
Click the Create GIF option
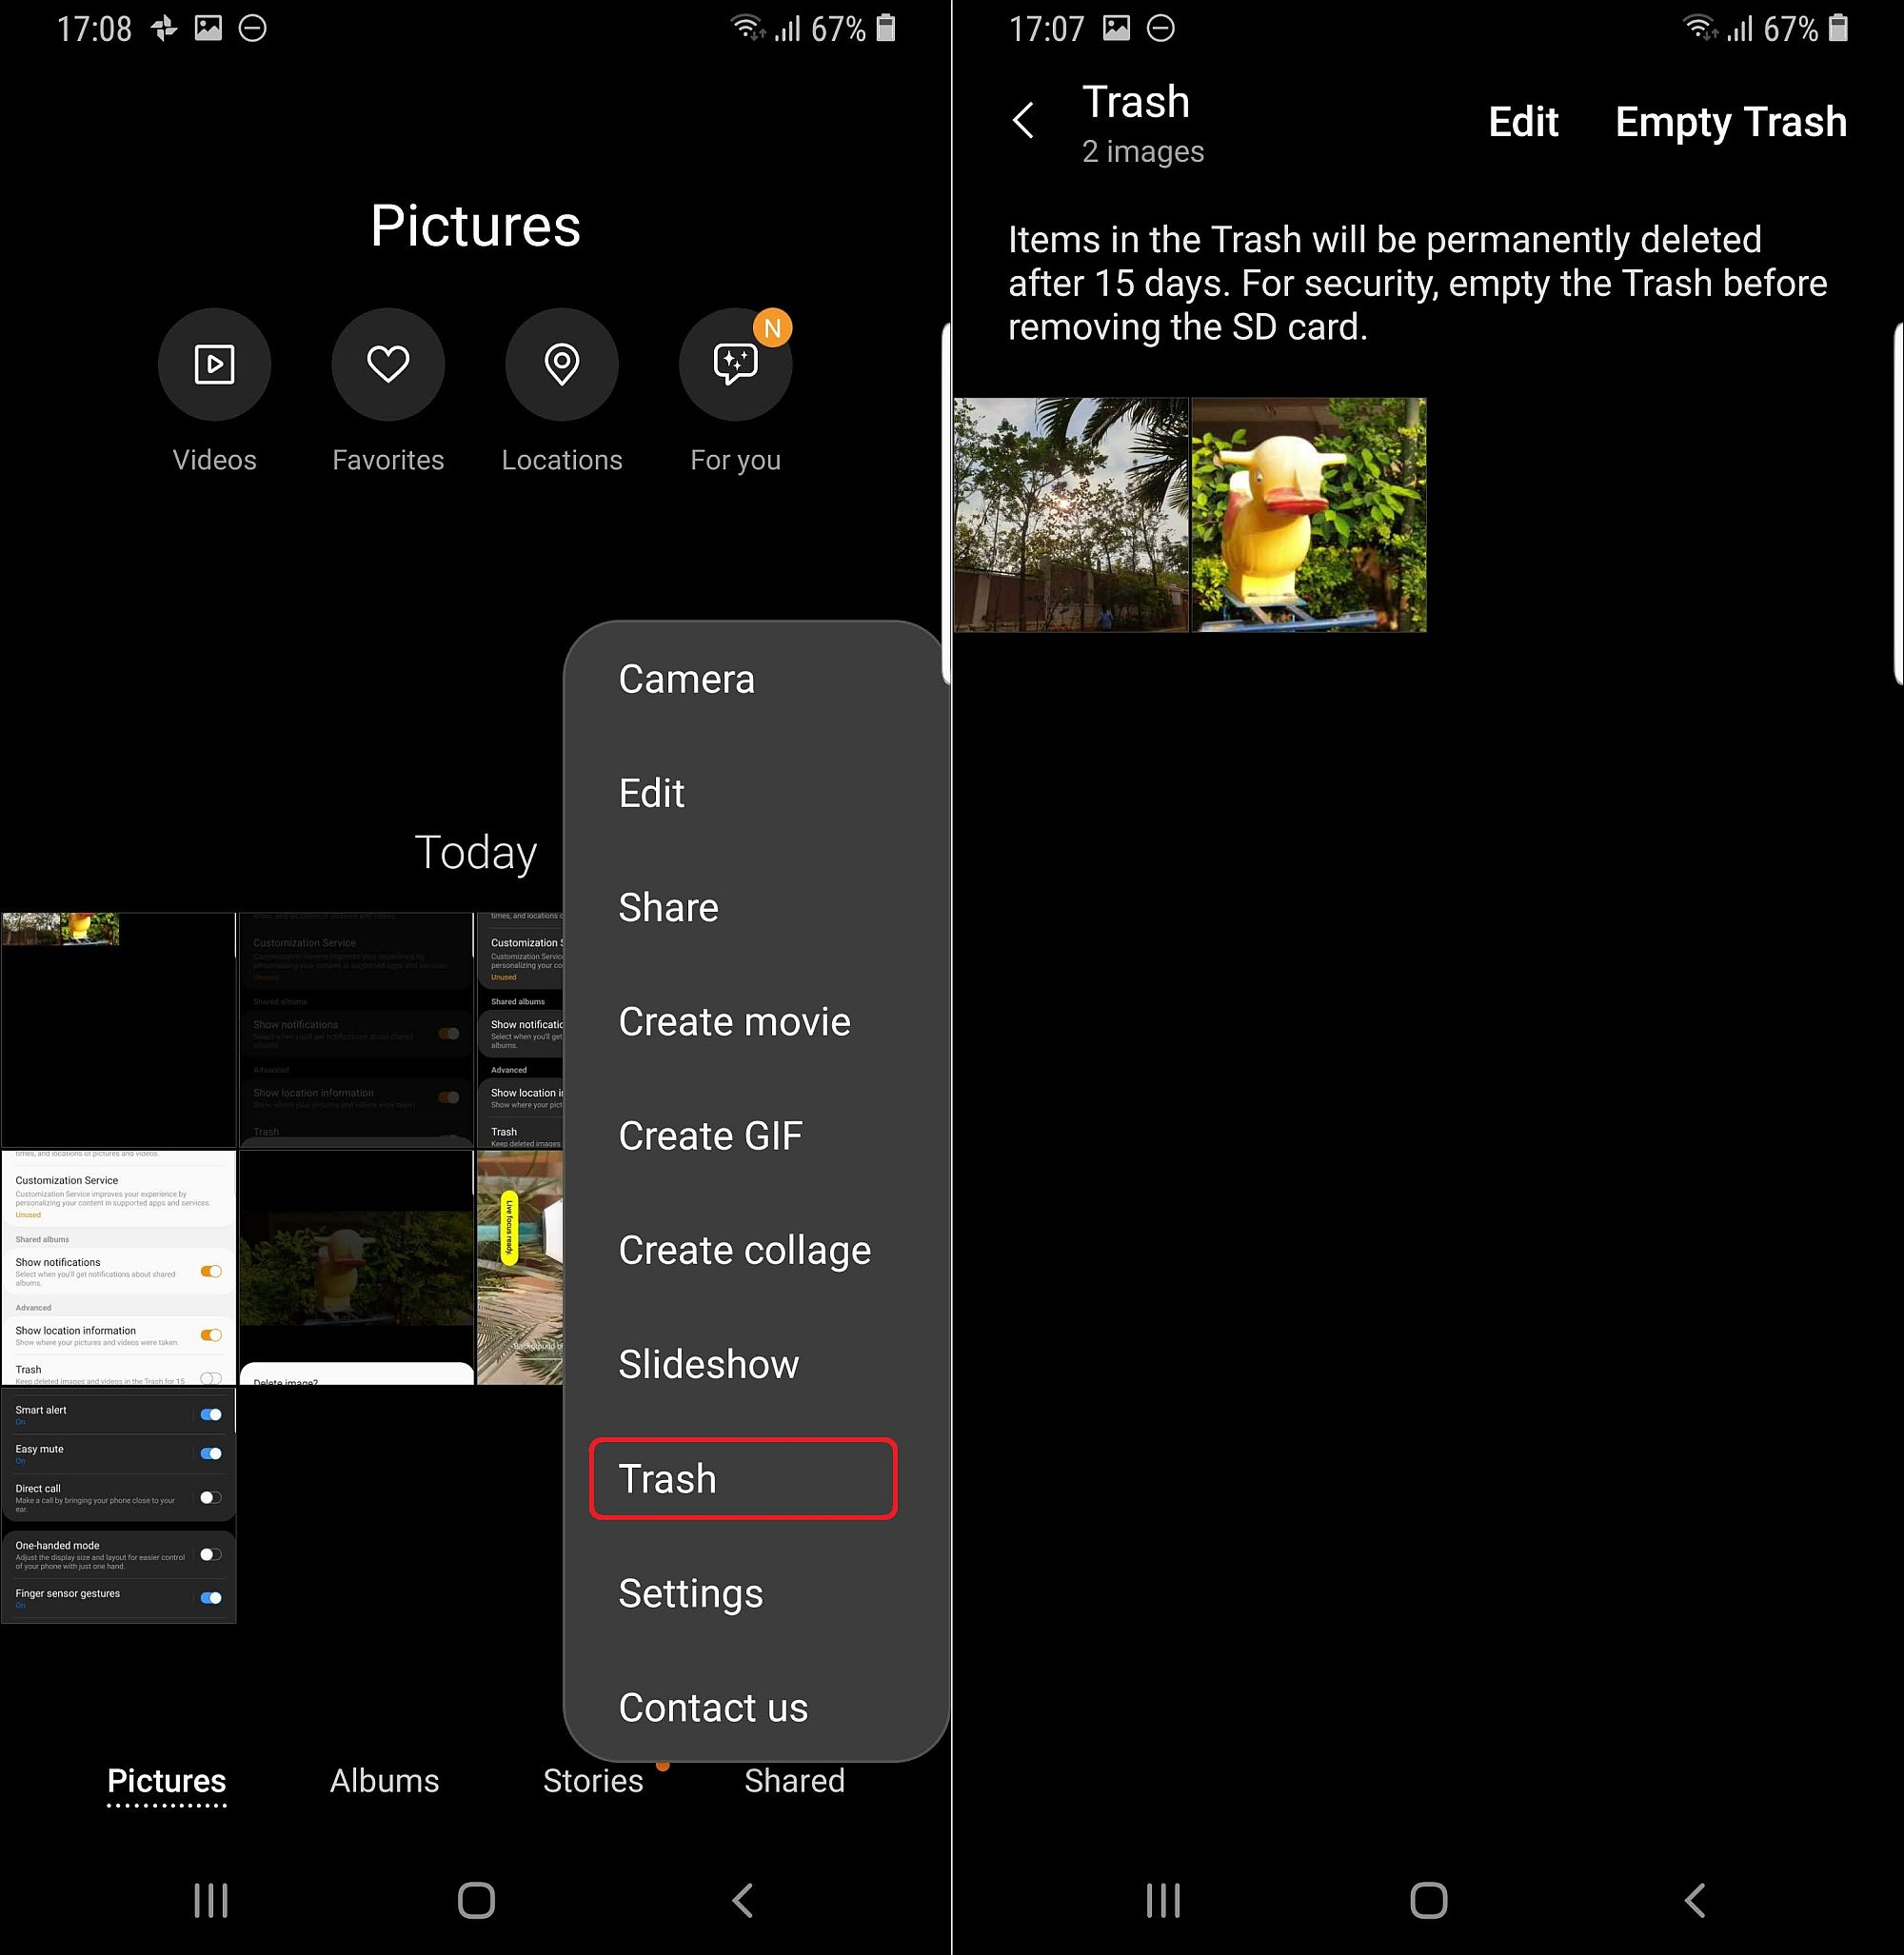tap(710, 1135)
